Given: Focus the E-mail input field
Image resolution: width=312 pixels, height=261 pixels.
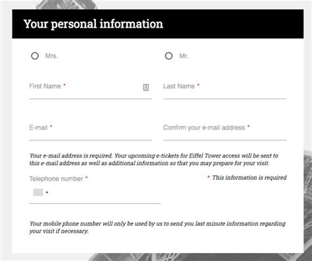Looking at the screenshot, I should pos(91,131).
